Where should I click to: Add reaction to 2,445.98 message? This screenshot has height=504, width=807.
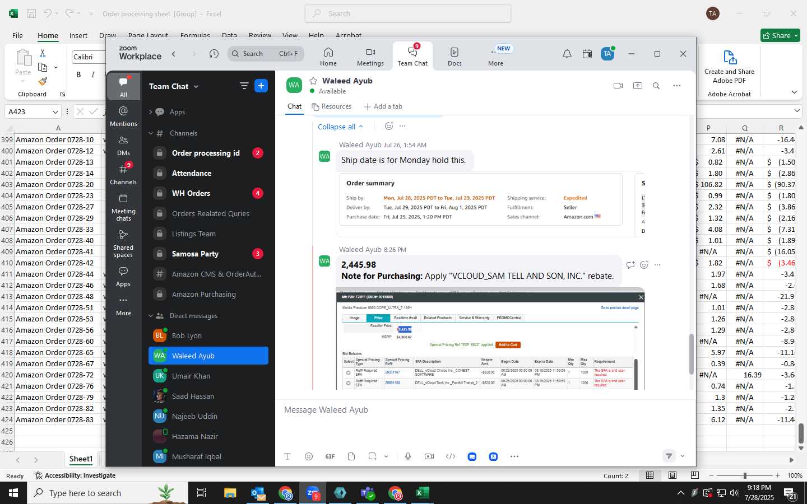644,265
